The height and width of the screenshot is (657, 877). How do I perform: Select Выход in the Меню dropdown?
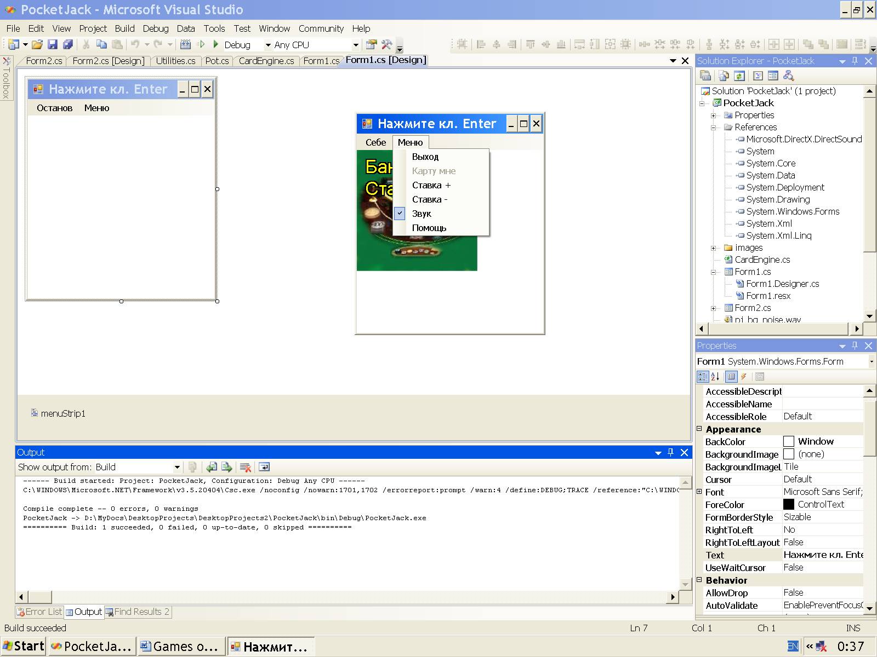425,157
